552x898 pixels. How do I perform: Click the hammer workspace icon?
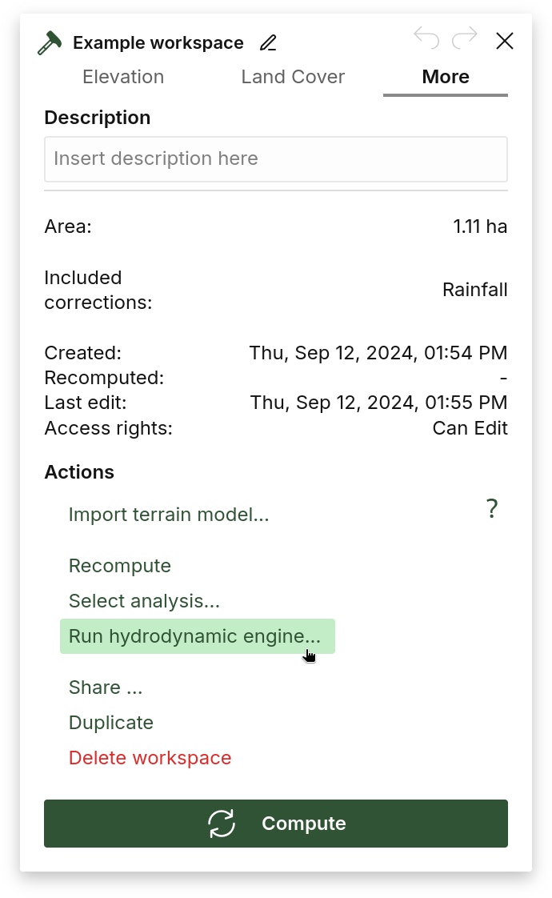50,43
